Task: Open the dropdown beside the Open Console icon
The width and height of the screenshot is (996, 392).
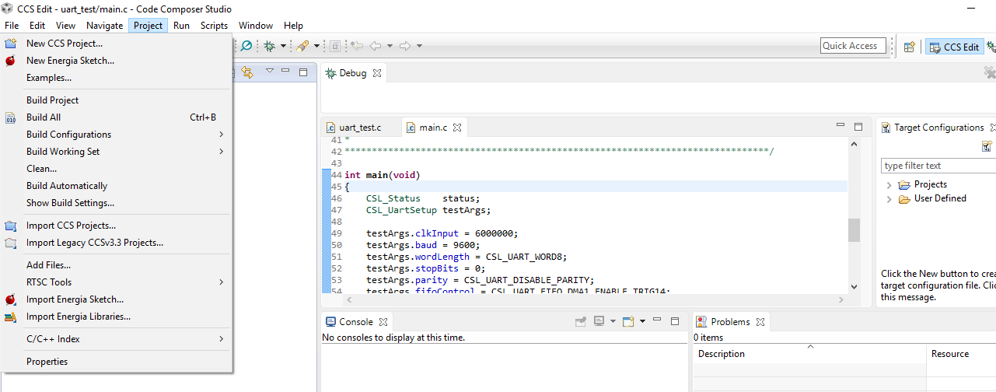Action: (642, 321)
